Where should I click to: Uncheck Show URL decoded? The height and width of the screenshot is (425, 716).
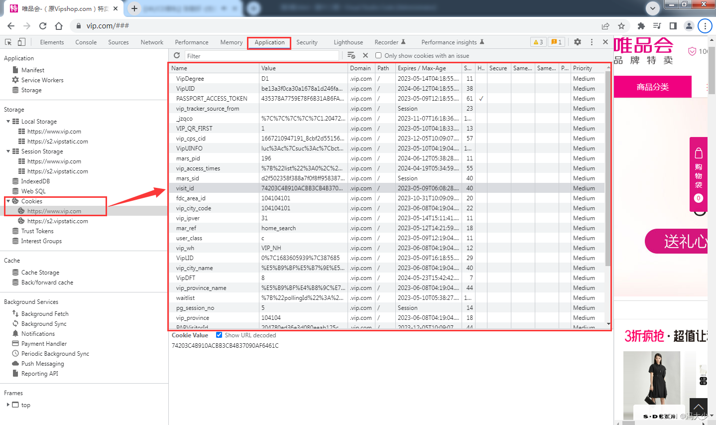219,335
